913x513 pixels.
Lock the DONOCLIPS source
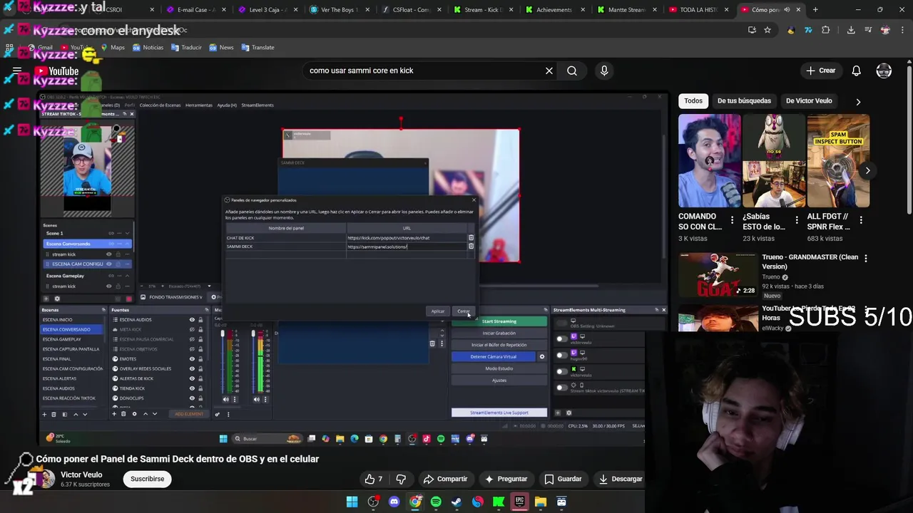pyautogui.click(x=200, y=398)
